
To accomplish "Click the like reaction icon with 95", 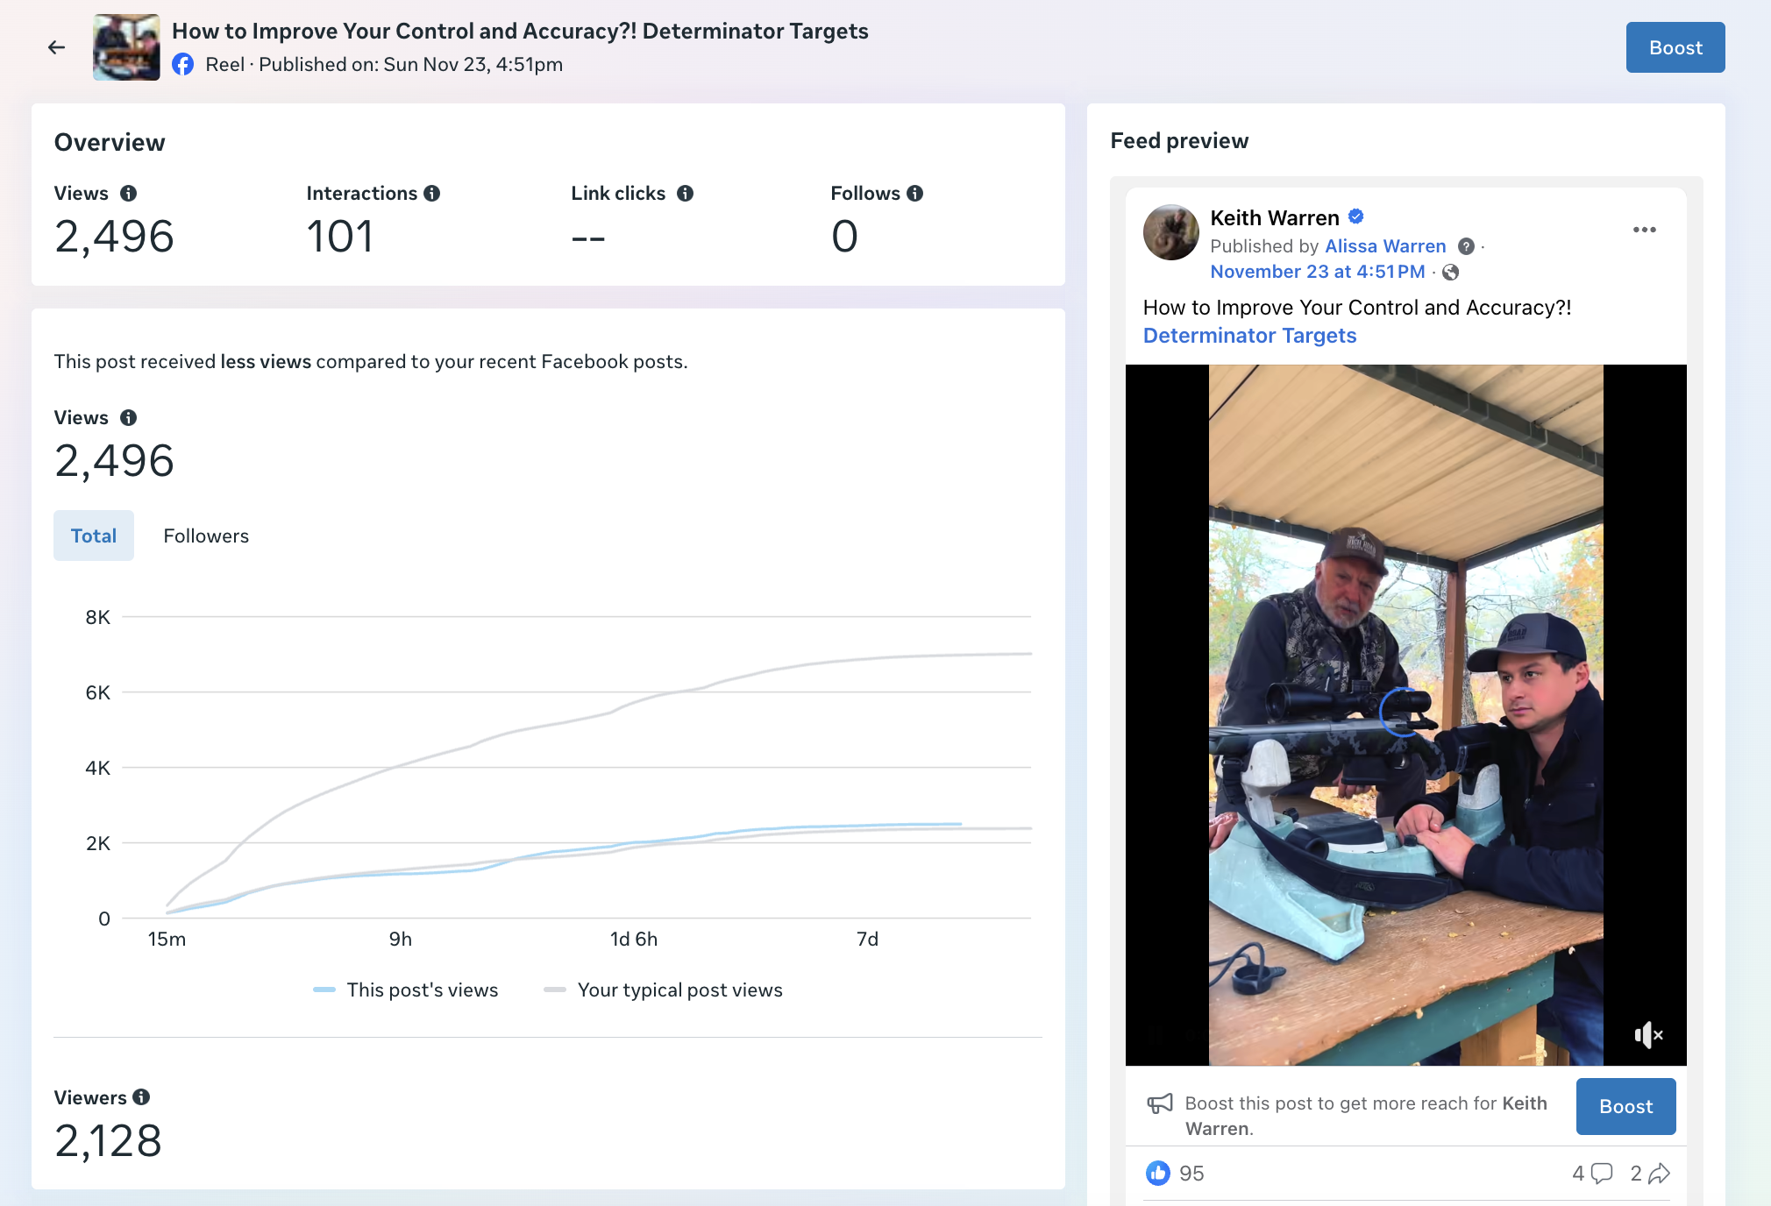I will click(1158, 1173).
